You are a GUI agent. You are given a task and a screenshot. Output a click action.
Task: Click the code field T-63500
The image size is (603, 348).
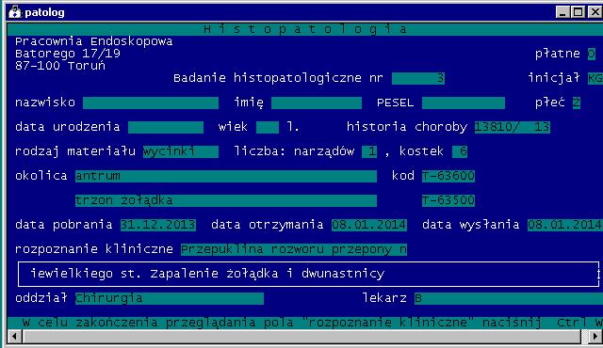448,200
